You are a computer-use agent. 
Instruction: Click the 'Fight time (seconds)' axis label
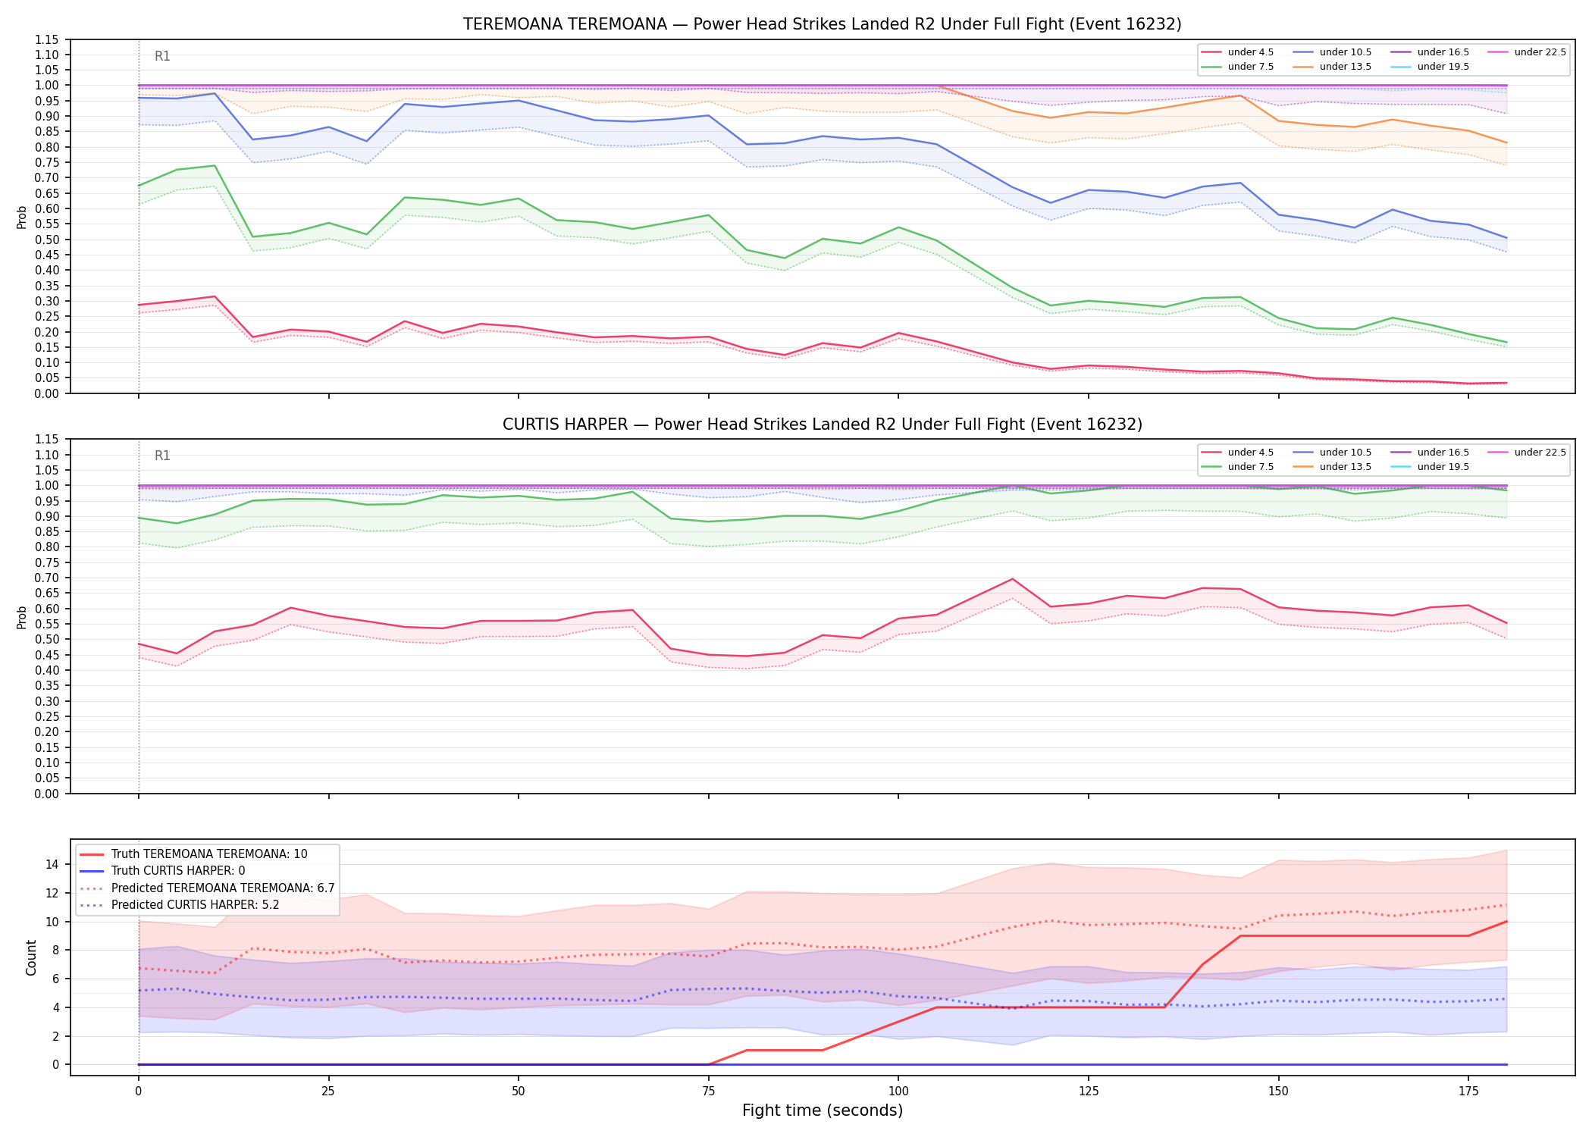(823, 1111)
